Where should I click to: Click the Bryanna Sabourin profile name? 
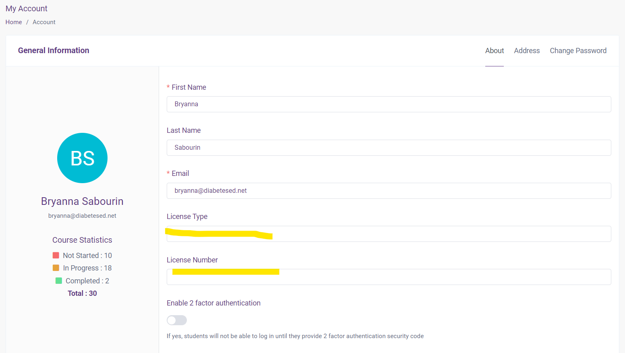pos(82,201)
